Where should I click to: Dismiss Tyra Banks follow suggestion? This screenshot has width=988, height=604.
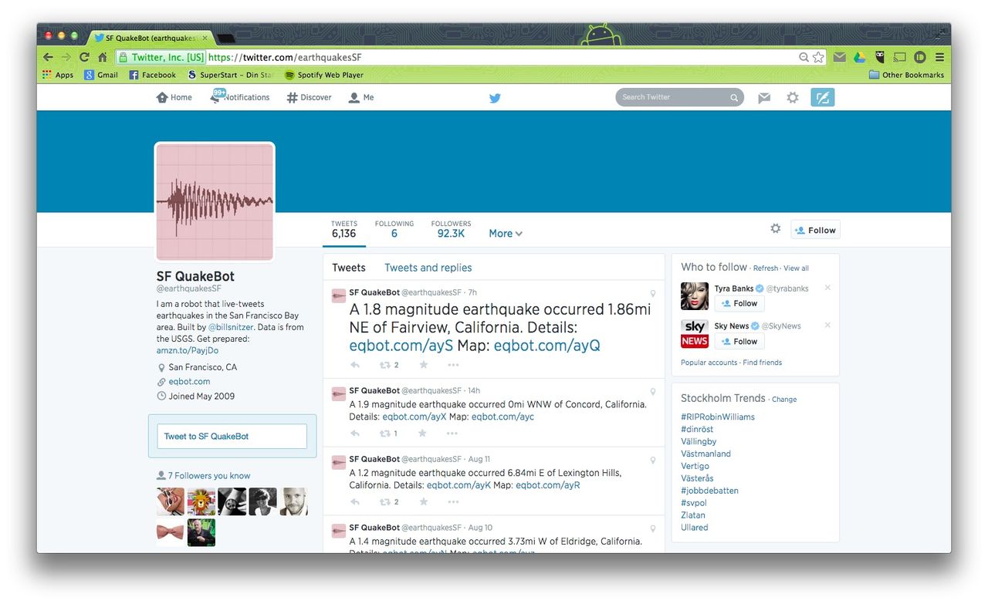click(827, 288)
